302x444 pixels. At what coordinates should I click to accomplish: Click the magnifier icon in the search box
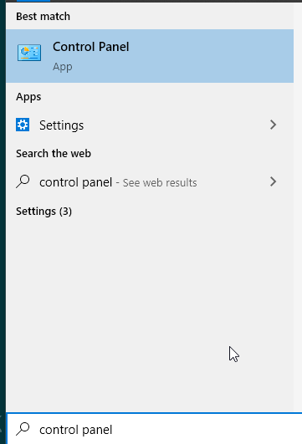[x=23, y=429]
